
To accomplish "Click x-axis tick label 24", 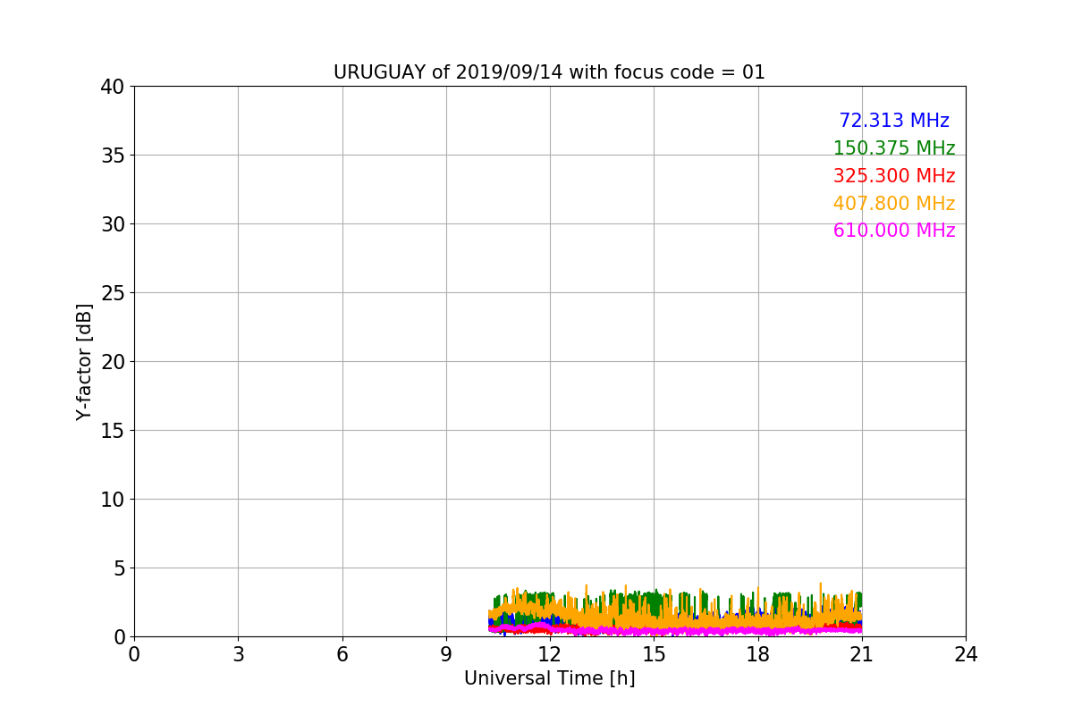I will click(x=966, y=654).
